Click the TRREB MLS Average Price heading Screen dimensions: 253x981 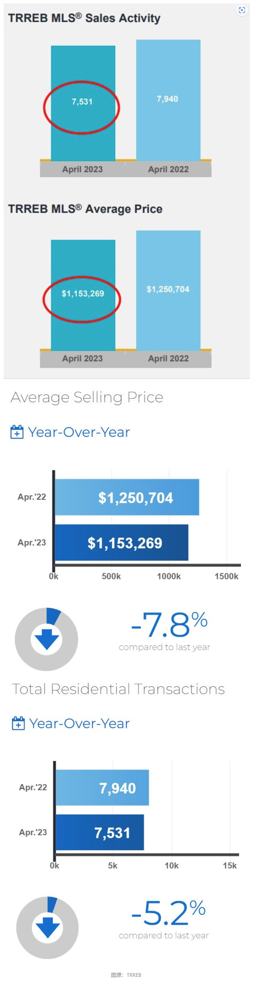click(85, 209)
